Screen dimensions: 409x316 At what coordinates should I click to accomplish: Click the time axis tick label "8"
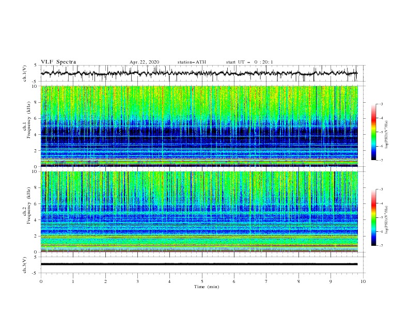coord(298,281)
